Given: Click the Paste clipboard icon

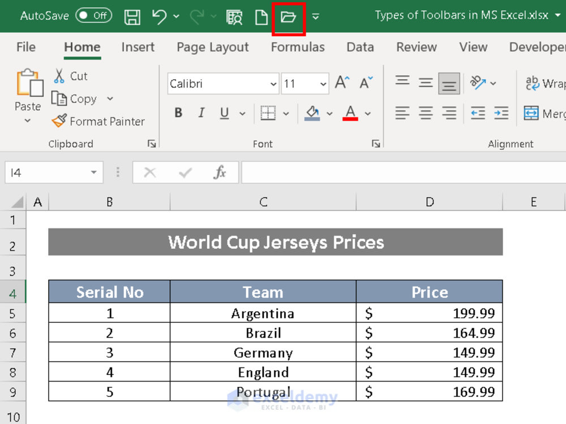Looking at the screenshot, I should [29, 83].
